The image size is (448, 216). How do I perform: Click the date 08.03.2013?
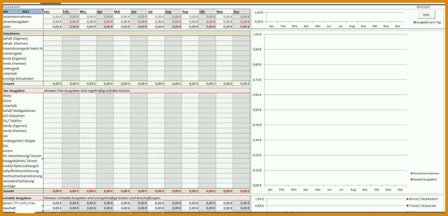click(423, 7)
